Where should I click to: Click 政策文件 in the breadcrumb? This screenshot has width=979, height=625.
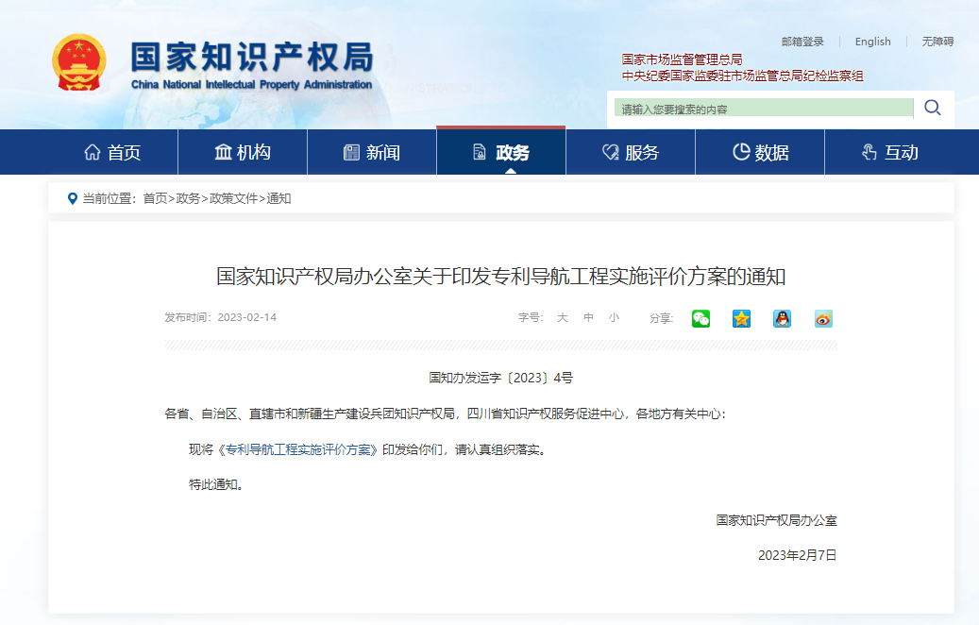coord(233,198)
